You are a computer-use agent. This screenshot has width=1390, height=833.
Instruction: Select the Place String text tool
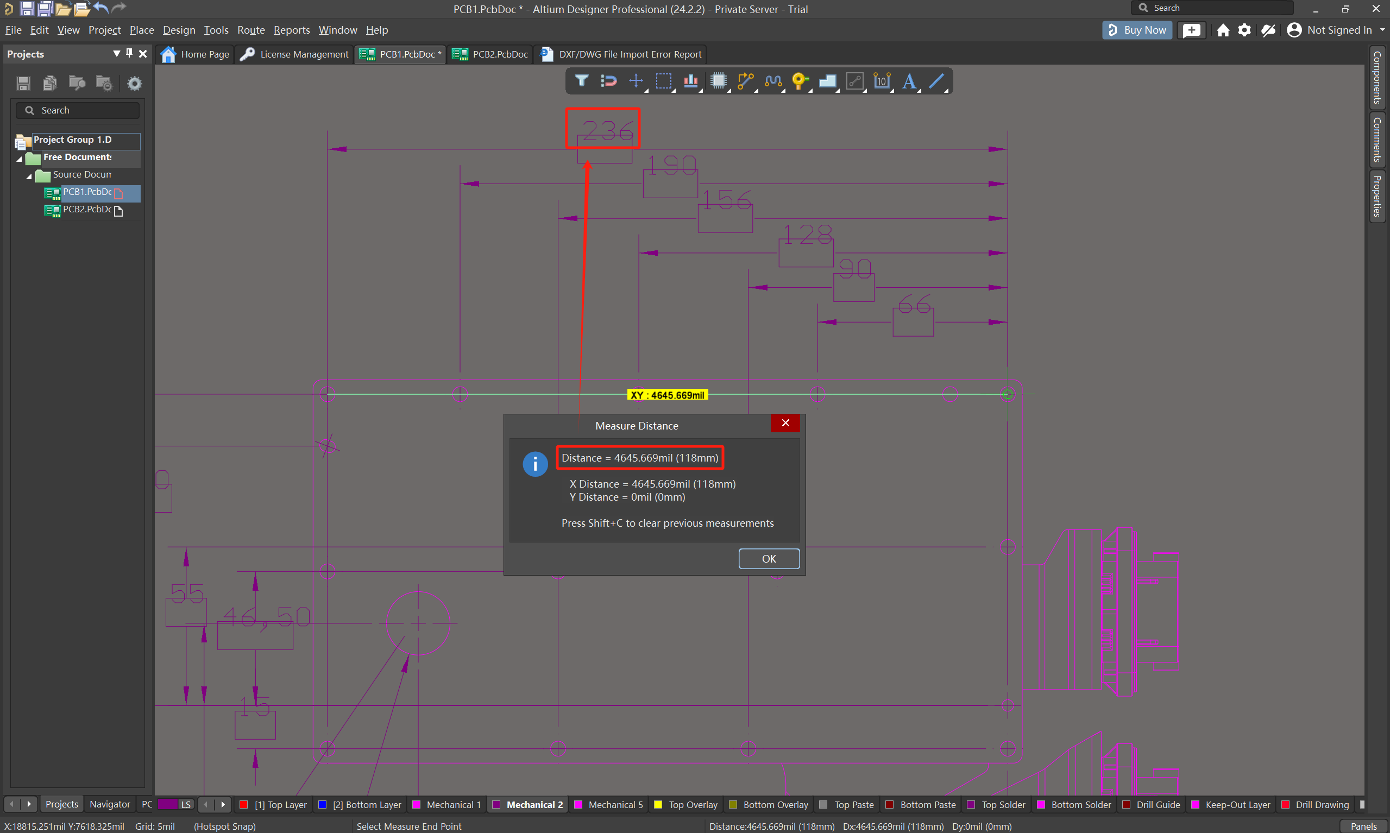(909, 81)
